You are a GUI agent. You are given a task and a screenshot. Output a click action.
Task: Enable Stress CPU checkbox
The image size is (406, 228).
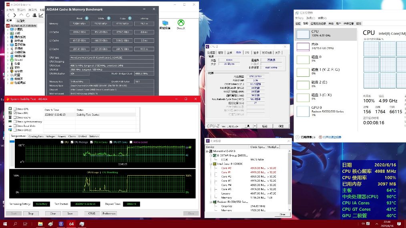tap(15, 109)
